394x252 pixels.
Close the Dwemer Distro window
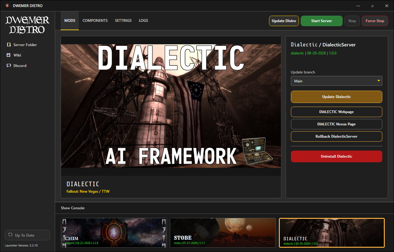point(387,6)
